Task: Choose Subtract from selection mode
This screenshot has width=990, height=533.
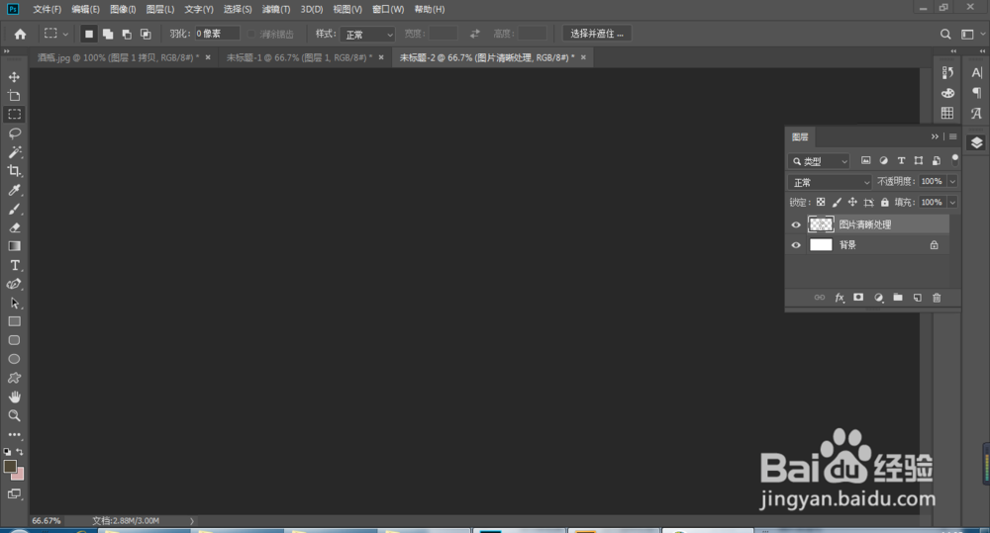Action: click(127, 34)
